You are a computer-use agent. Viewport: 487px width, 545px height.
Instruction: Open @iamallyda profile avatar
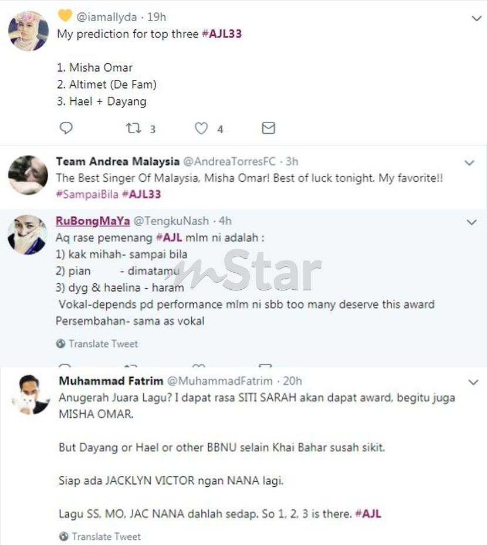click(28, 31)
